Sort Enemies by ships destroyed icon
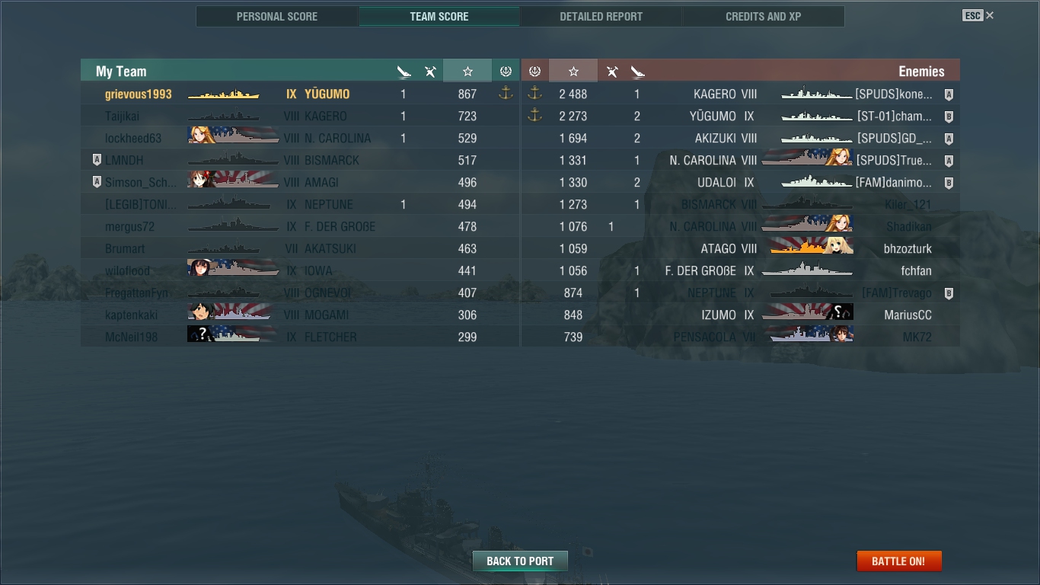This screenshot has width=1040, height=585. (638, 72)
